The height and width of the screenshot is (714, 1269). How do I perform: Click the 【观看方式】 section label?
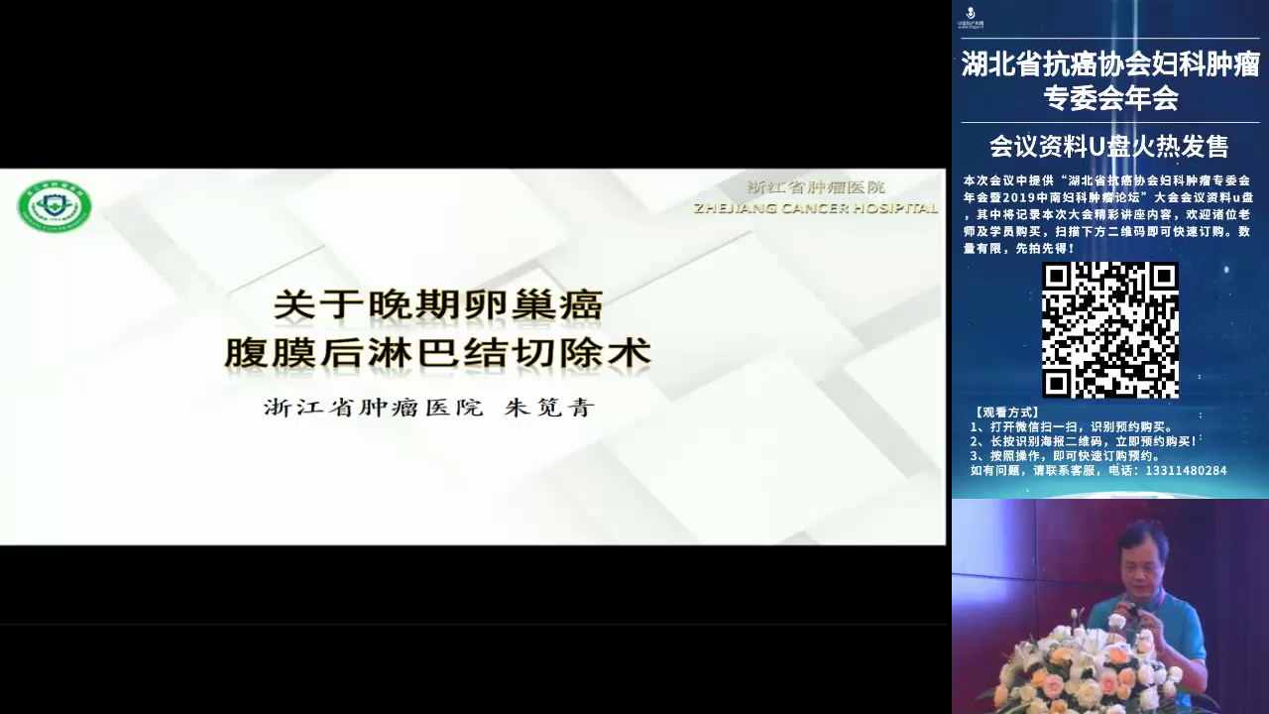pyautogui.click(x=1005, y=412)
